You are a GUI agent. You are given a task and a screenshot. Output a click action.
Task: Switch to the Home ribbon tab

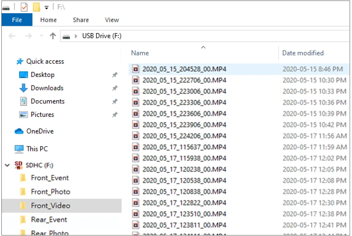point(48,20)
